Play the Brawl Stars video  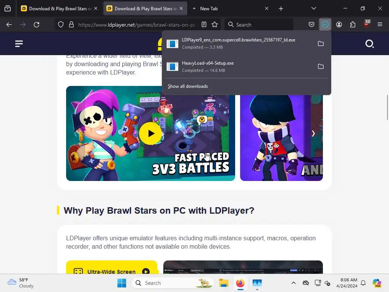[150, 133]
